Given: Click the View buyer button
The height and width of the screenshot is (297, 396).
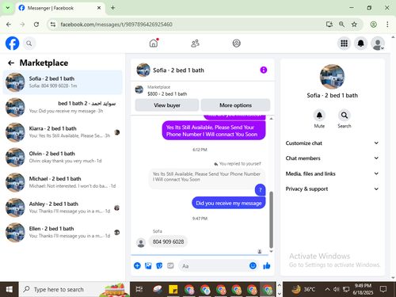Looking at the screenshot, I should pyautogui.click(x=167, y=105).
